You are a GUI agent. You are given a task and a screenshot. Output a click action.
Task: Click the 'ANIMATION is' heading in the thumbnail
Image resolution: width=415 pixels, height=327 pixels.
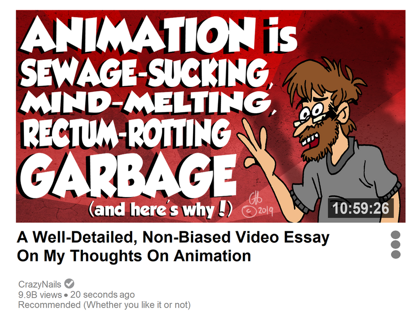(159, 35)
